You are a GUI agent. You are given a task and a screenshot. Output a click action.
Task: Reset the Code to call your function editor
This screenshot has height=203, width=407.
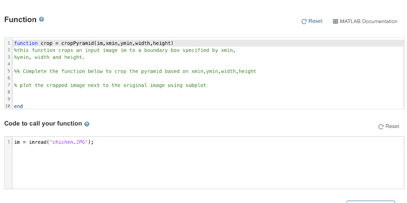click(x=389, y=126)
